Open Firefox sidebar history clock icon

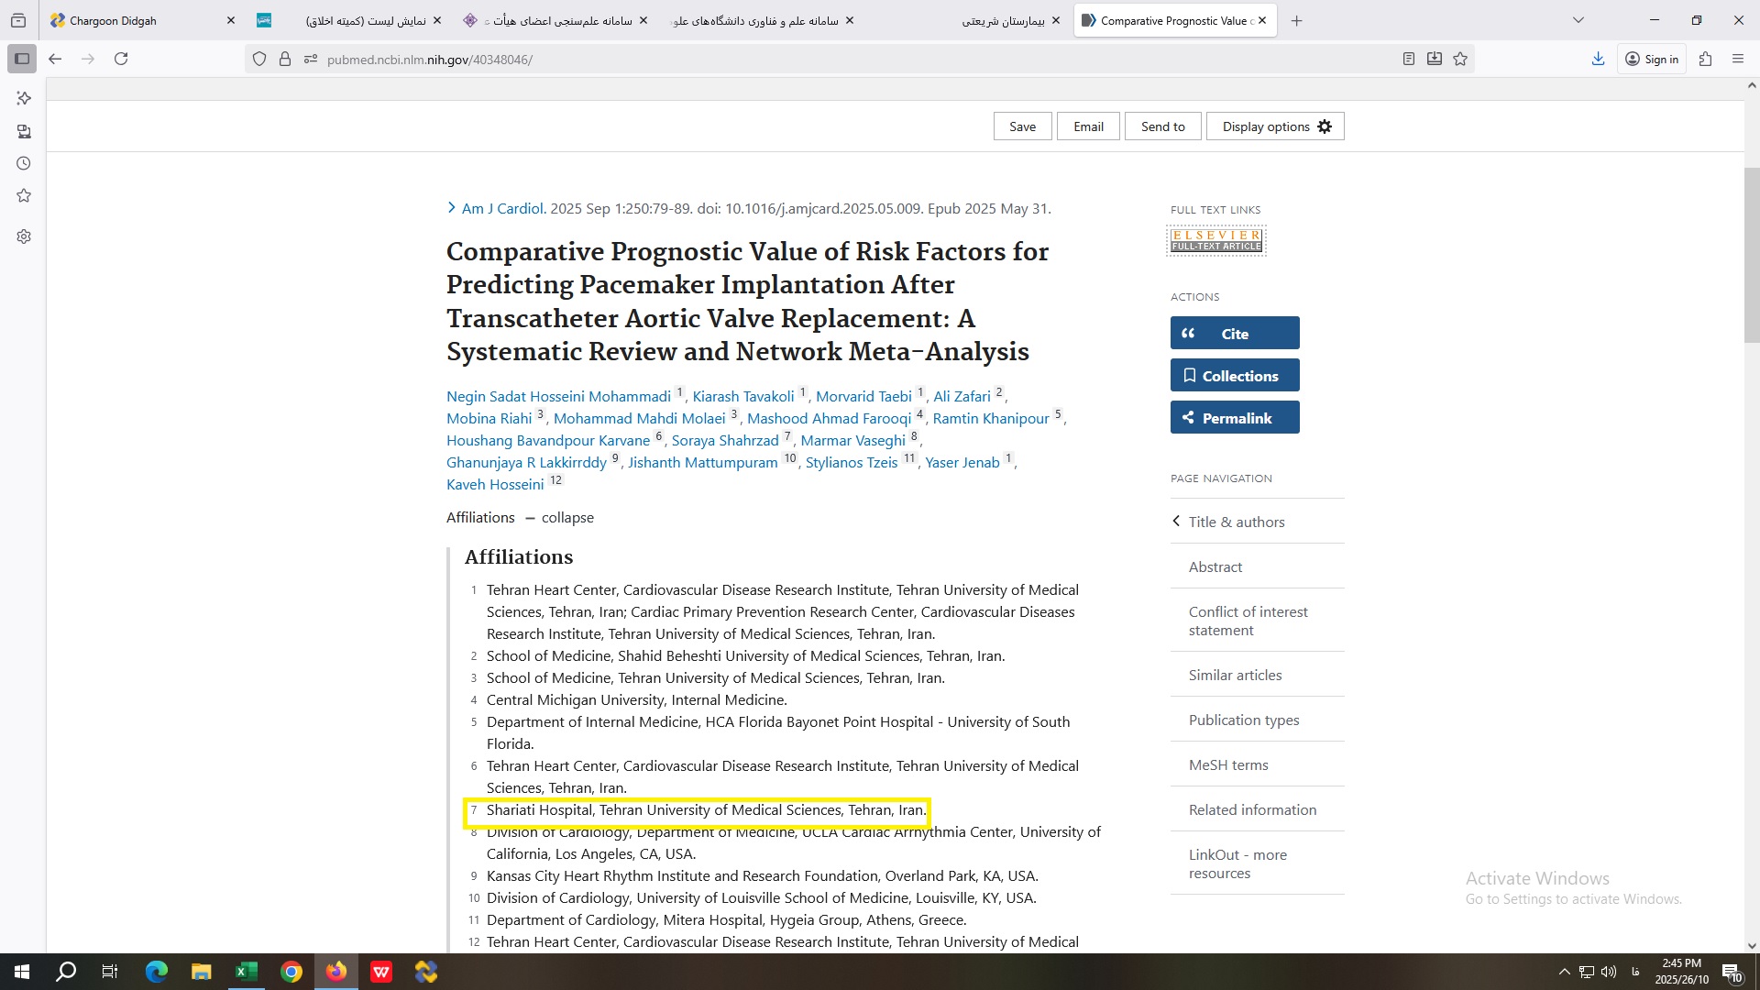tap(24, 164)
